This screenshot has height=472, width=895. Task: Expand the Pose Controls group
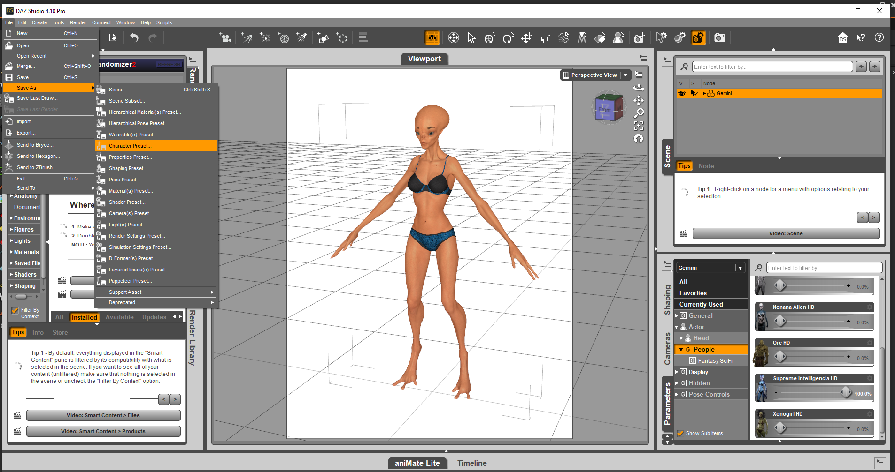[677, 395]
